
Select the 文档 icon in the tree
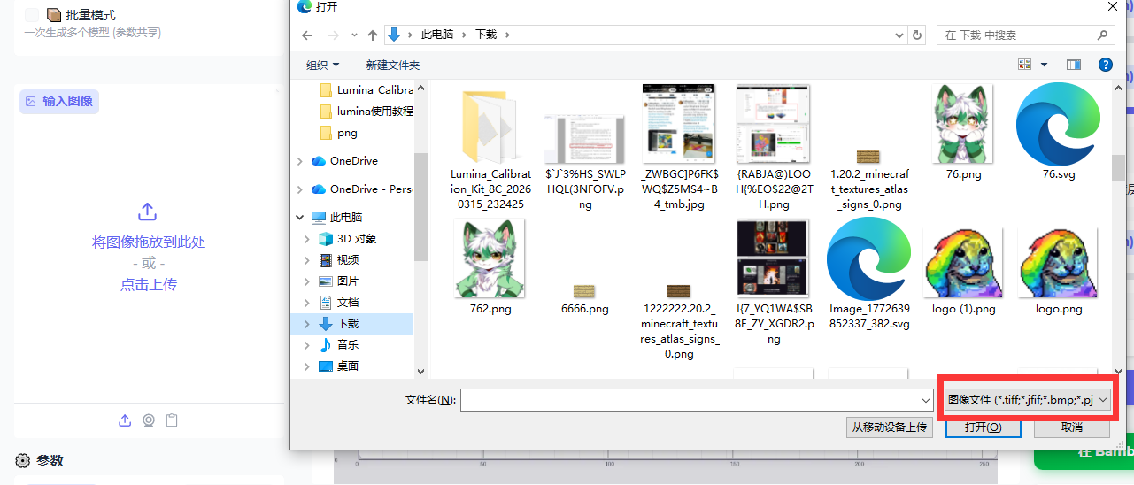pyautogui.click(x=326, y=303)
